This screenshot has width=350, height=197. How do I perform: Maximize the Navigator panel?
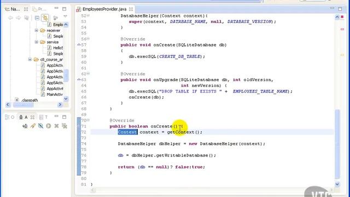click(65, 9)
